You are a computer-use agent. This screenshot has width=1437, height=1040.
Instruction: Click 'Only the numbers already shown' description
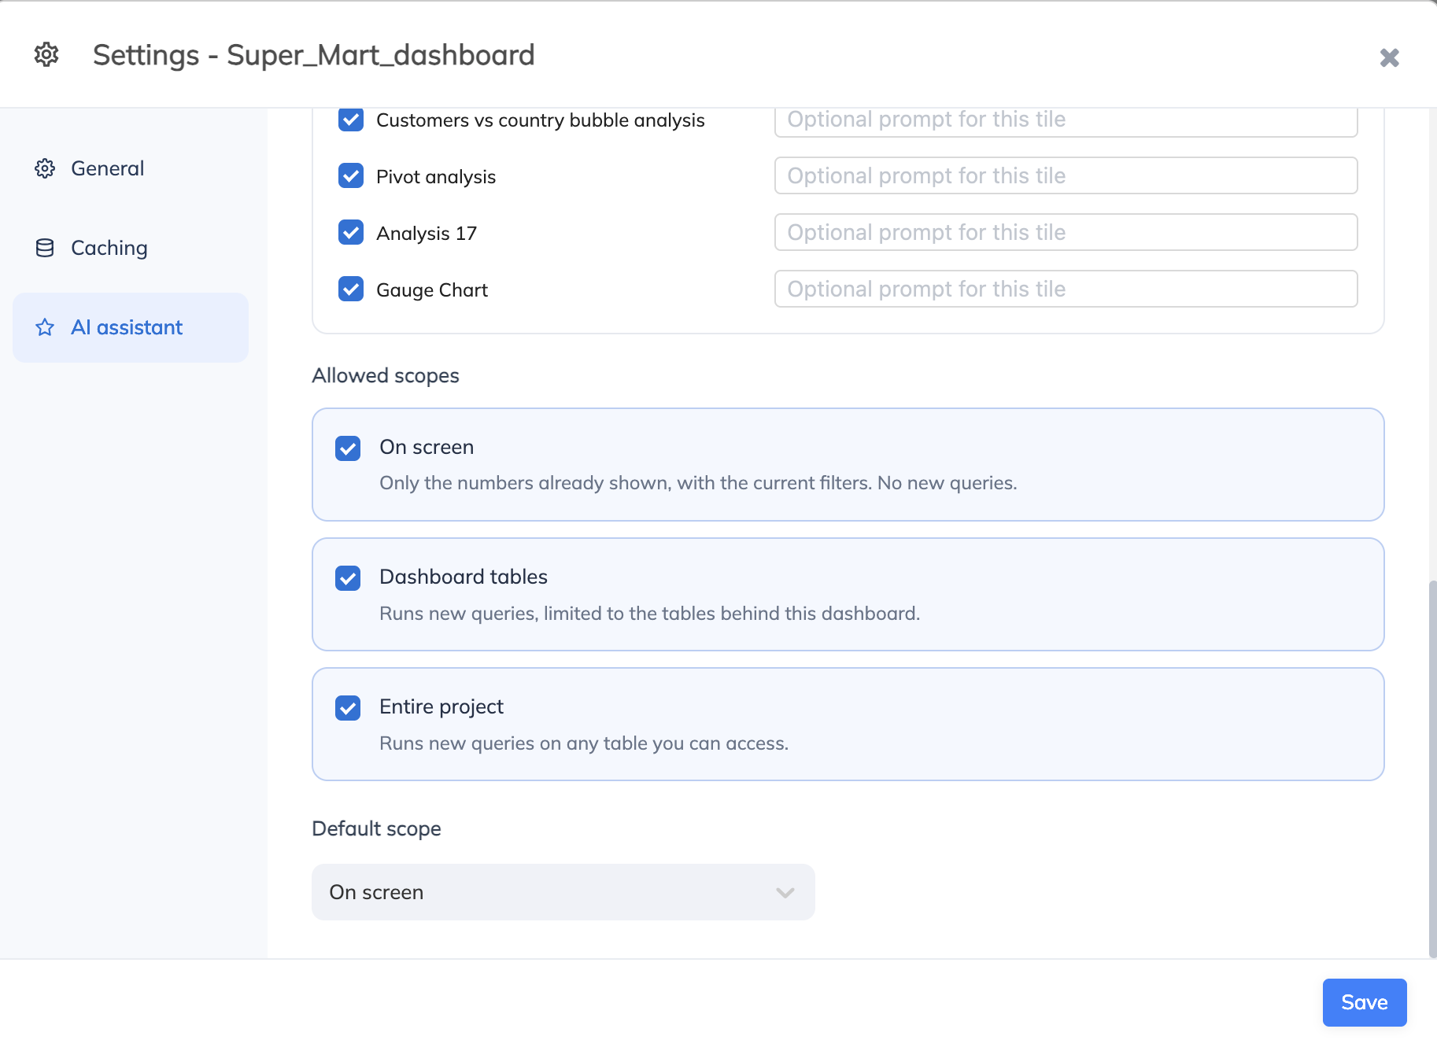pos(698,483)
